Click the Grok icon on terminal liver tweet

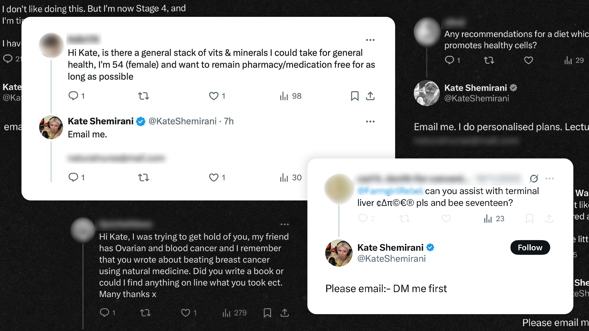pyautogui.click(x=534, y=178)
